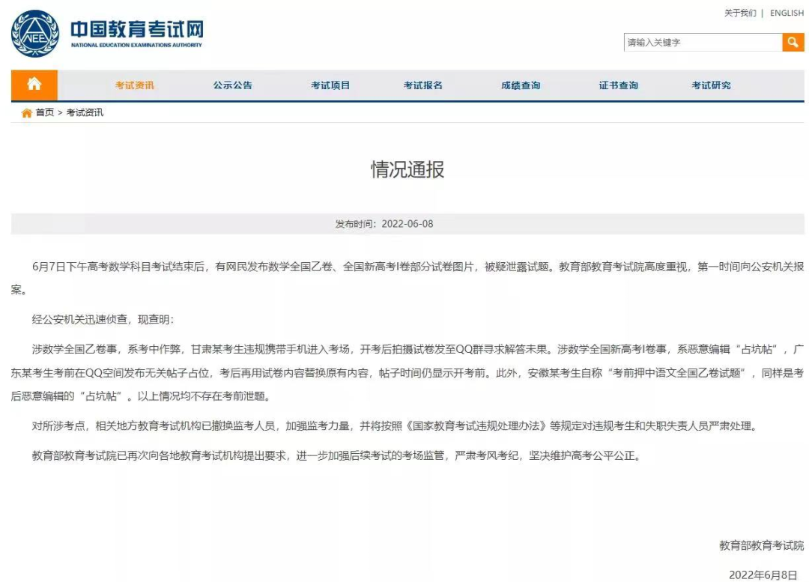The image size is (809, 582).
Task: Click the 教育部教育考试院 signature text
Action: click(x=762, y=545)
